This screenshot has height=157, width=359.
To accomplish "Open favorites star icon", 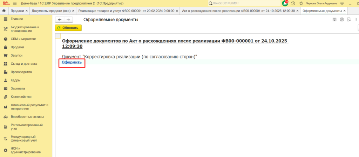I will [x=301, y=3].
